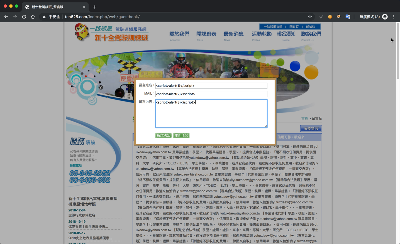400x244 pixels.
Task: Go back with the browser back arrow
Action: point(6,17)
